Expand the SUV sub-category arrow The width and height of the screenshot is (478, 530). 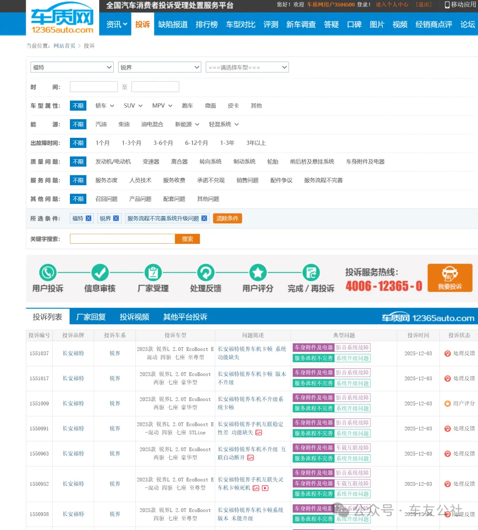140,106
